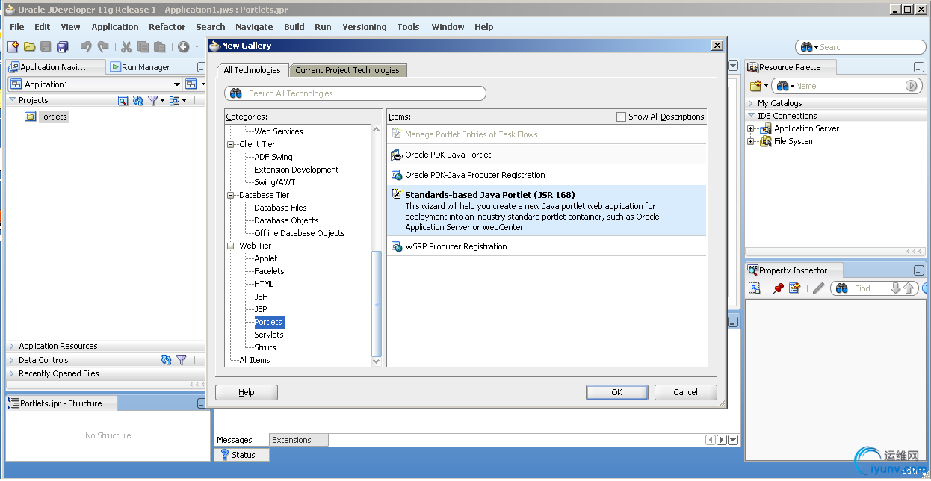
Task: Click the Redo toolbar icon
Action: click(102, 46)
